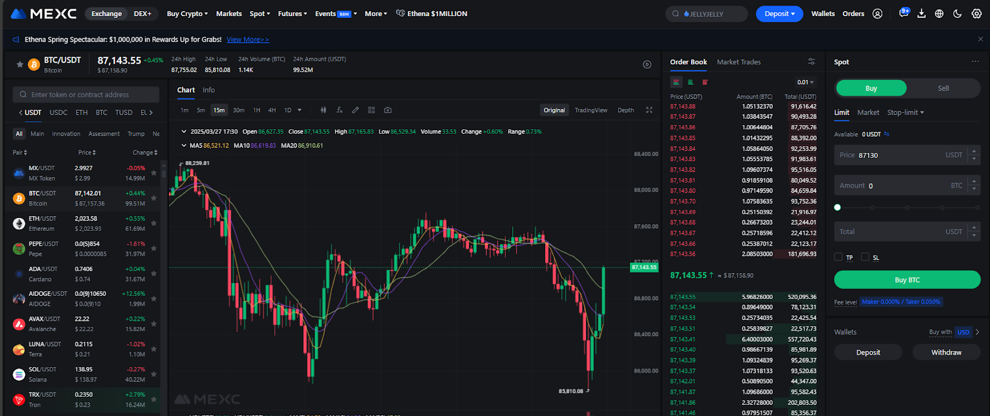Click the download app icon
Screen dimensions: 990x416
921,14
